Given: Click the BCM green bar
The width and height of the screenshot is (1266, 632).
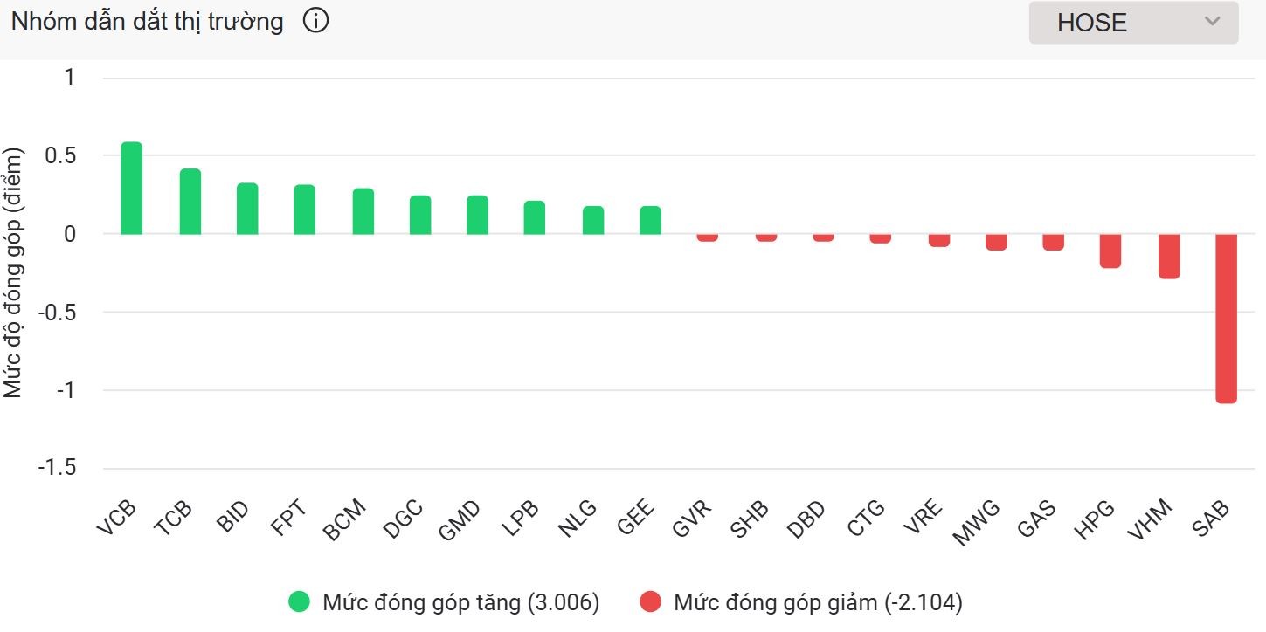Looking at the screenshot, I should (x=363, y=211).
